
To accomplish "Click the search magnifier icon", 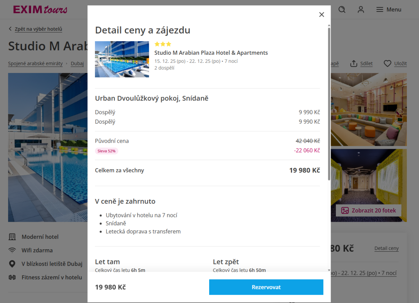I will tap(342, 10).
